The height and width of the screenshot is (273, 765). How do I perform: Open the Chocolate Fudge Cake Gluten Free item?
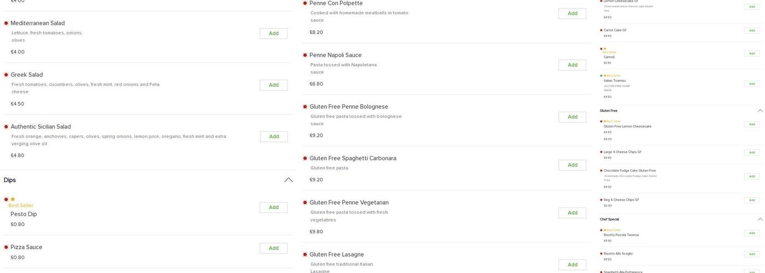tap(629, 171)
